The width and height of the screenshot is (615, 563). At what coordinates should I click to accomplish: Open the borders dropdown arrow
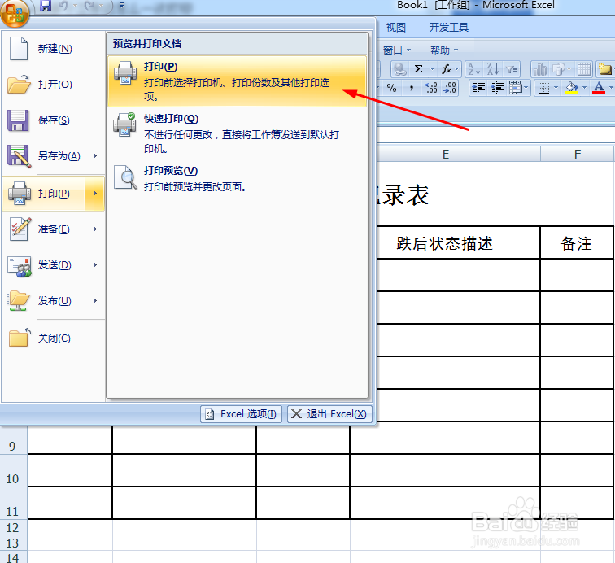[x=556, y=89]
